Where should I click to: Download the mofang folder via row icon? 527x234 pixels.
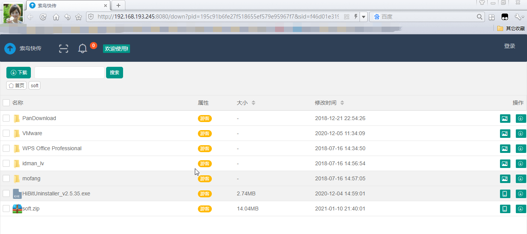click(x=521, y=179)
